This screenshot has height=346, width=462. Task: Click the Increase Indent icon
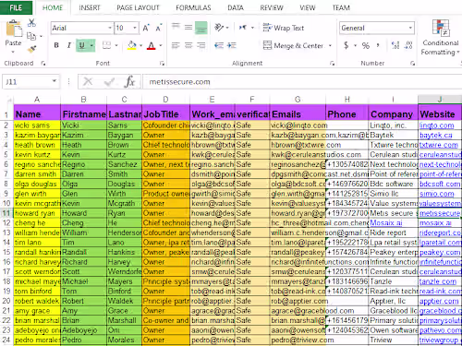232,45
